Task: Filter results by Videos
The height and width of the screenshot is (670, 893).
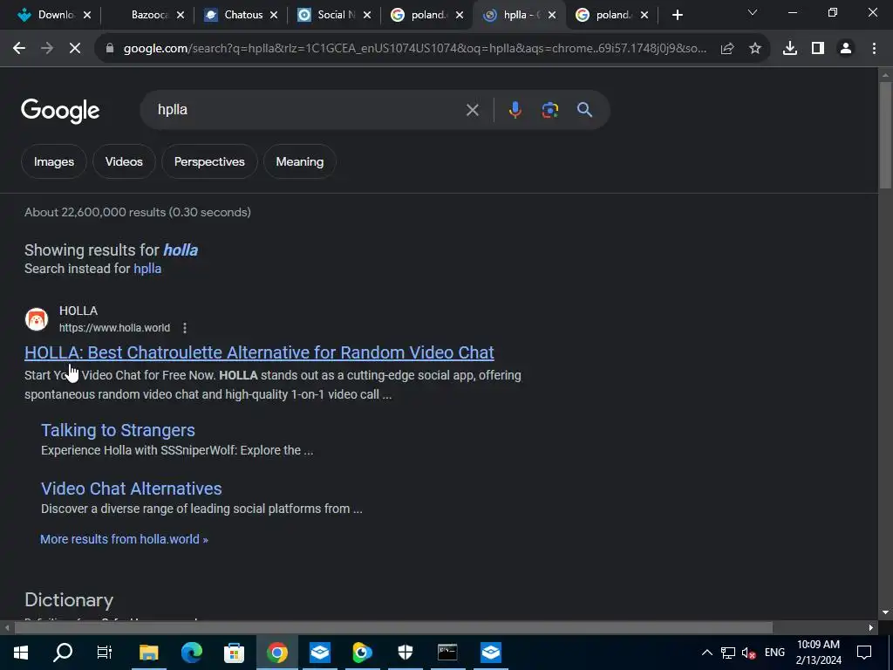Action: (x=124, y=161)
